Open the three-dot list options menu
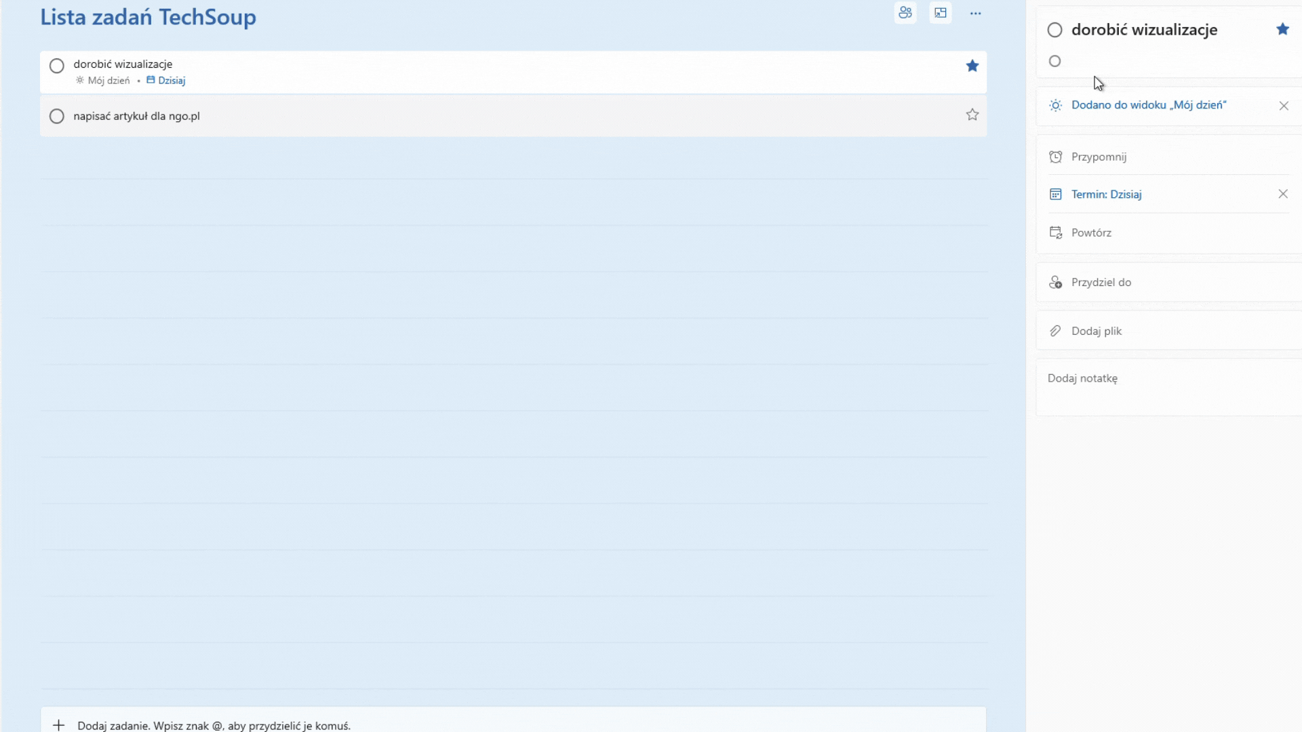 click(x=975, y=14)
